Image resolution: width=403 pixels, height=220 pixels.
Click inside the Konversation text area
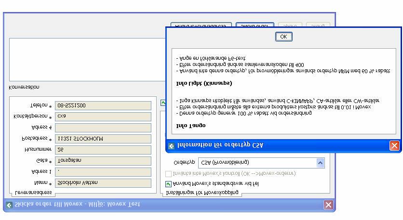[x=87, y=60]
